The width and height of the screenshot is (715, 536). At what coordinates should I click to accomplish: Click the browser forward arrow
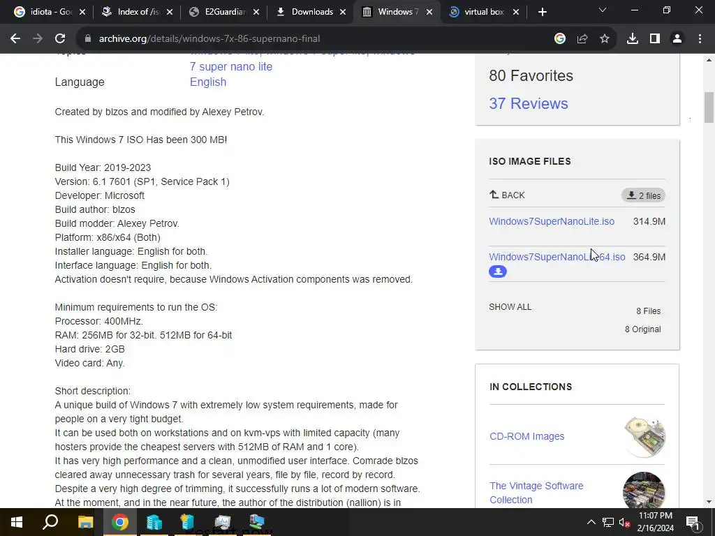[x=38, y=39]
